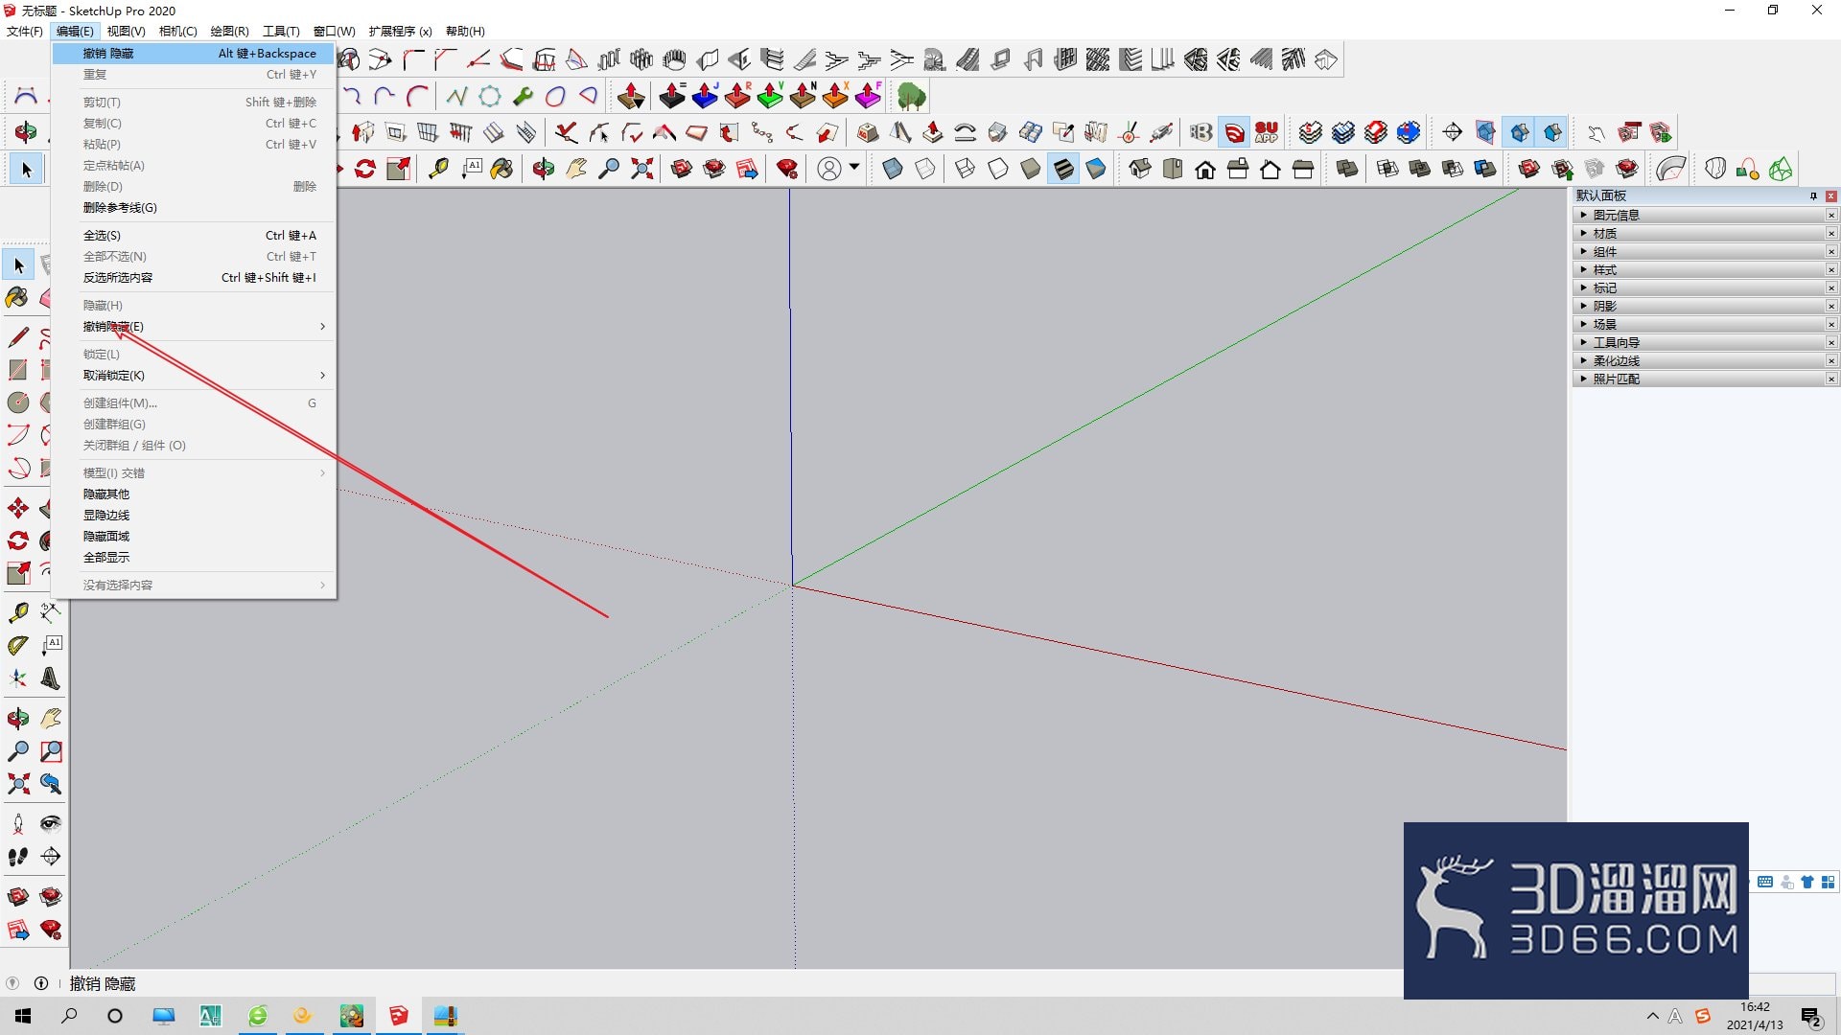Choose 反选所选内容 menu entry
This screenshot has width=1841, height=1035.
193,278
